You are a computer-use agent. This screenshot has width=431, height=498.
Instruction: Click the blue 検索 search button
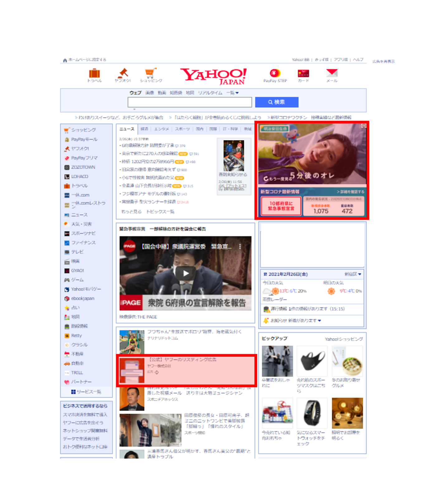[x=277, y=102]
